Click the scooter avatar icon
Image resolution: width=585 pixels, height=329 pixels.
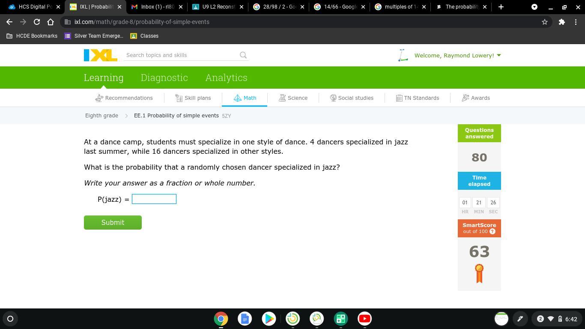pos(403,55)
